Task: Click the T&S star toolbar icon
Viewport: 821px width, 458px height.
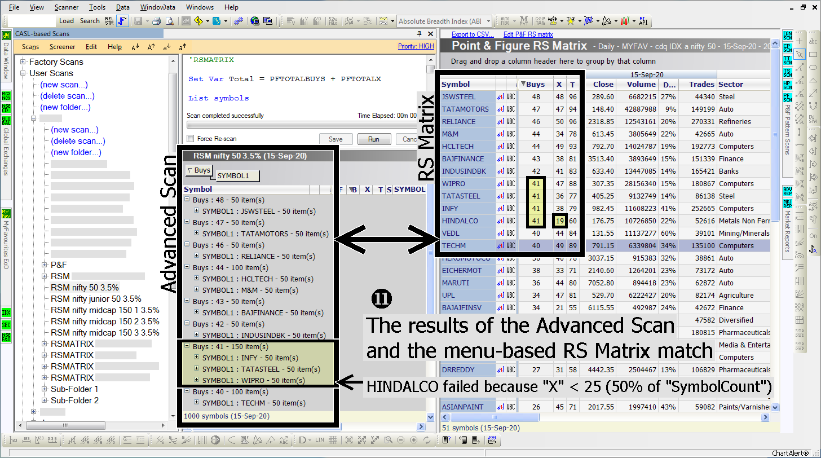Action: click(x=571, y=21)
